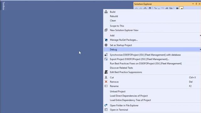
Task: Click the Edit Best Practice Suppressions icon
Action: 106,72
